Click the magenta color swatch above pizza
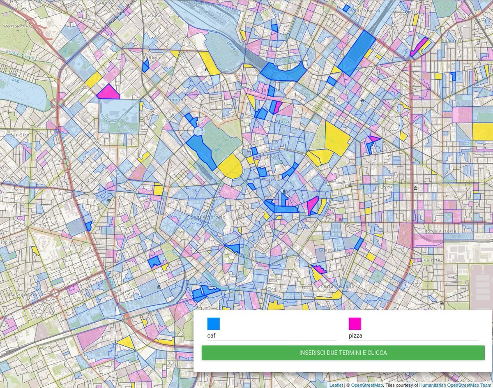 coord(355,323)
